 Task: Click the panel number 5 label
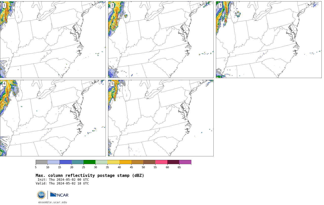pos(112,84)
